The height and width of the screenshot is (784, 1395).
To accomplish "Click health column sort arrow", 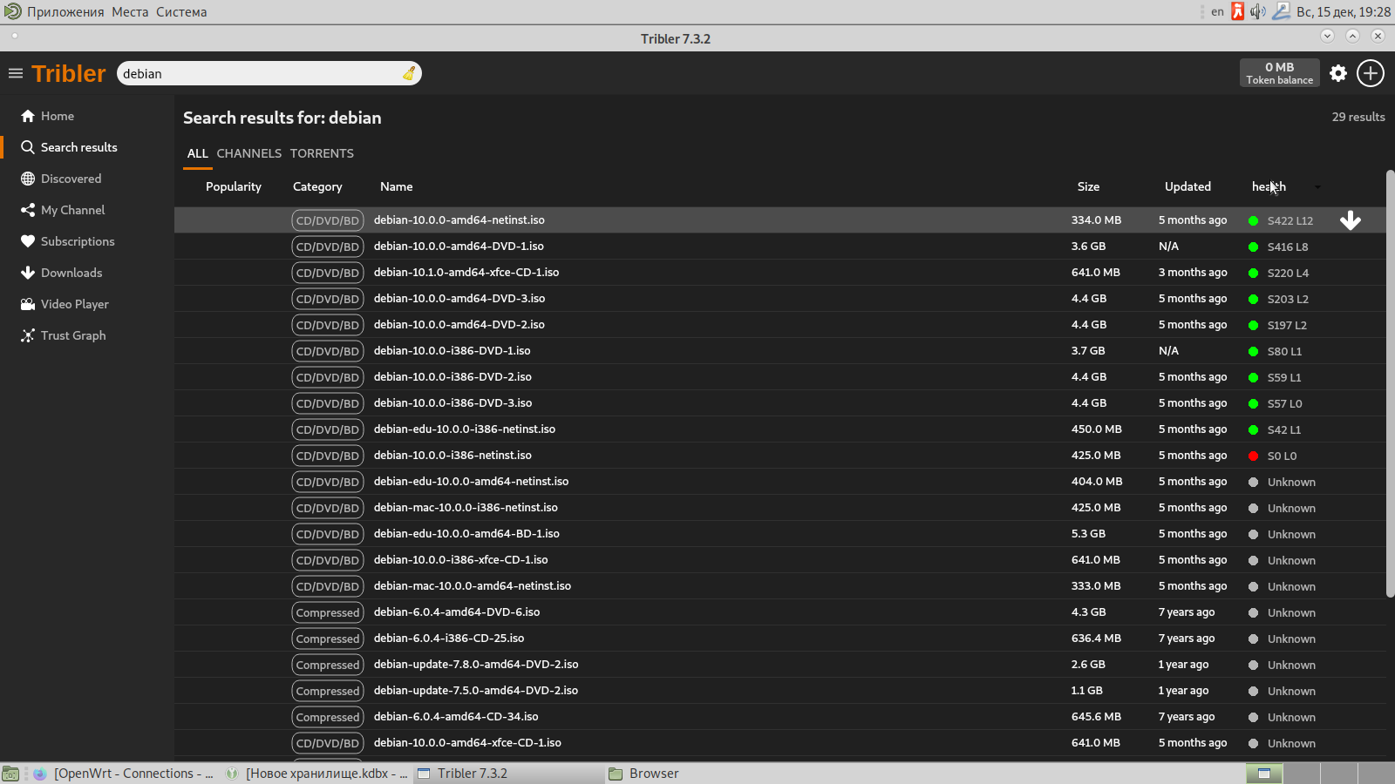I will tap(1317, 186).
